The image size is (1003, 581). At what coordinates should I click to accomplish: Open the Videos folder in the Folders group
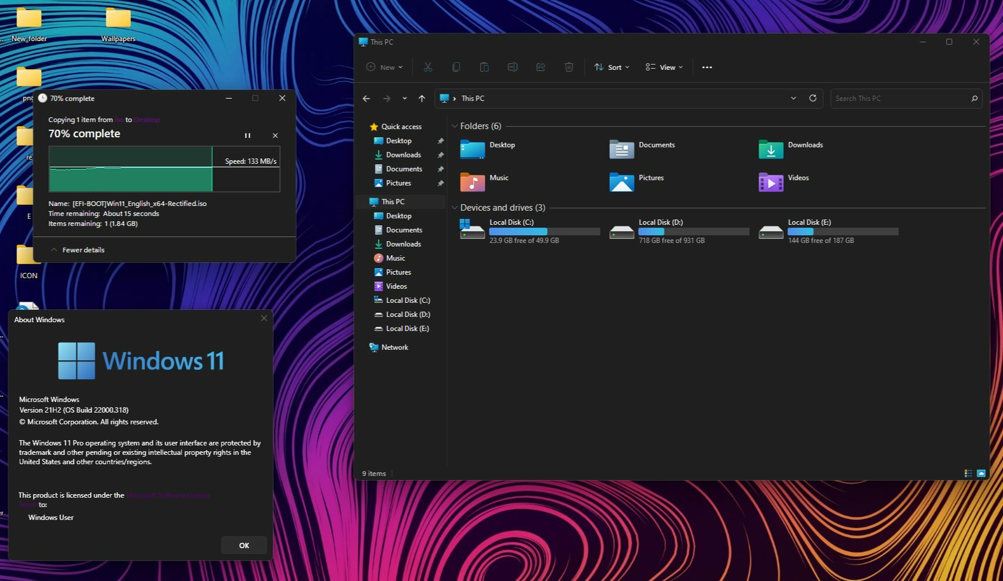click(783, 183)
